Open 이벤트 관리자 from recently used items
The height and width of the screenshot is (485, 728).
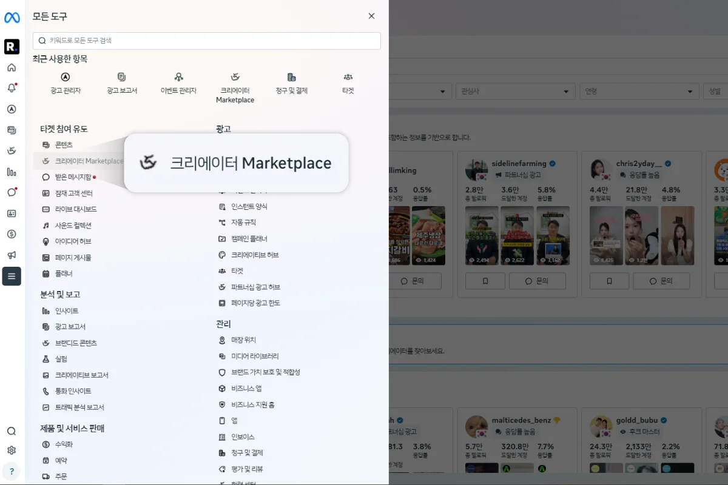[178, 84]
